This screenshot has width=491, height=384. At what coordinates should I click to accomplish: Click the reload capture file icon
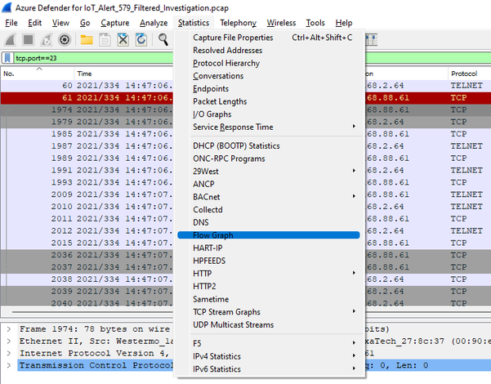point(141,40)
